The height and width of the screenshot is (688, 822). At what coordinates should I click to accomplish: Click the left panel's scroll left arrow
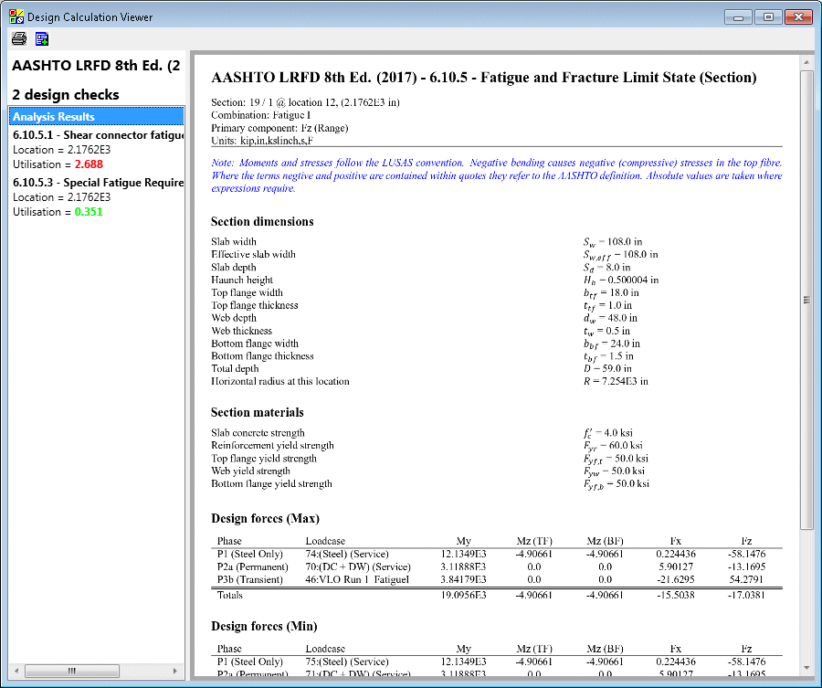click(x=16, y=671)
